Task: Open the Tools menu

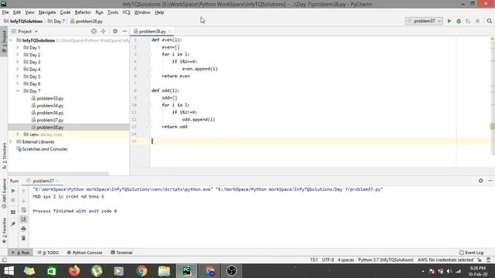Action: (x=113, y=12)
